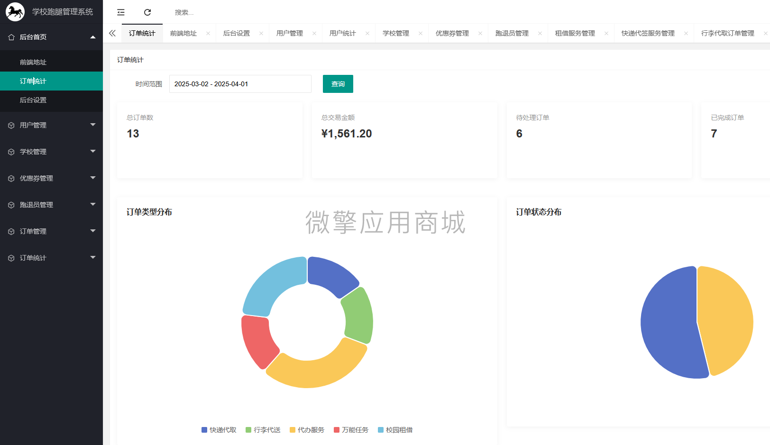Click the date range input field
This screenshot has width=770, height=445.
240,84
